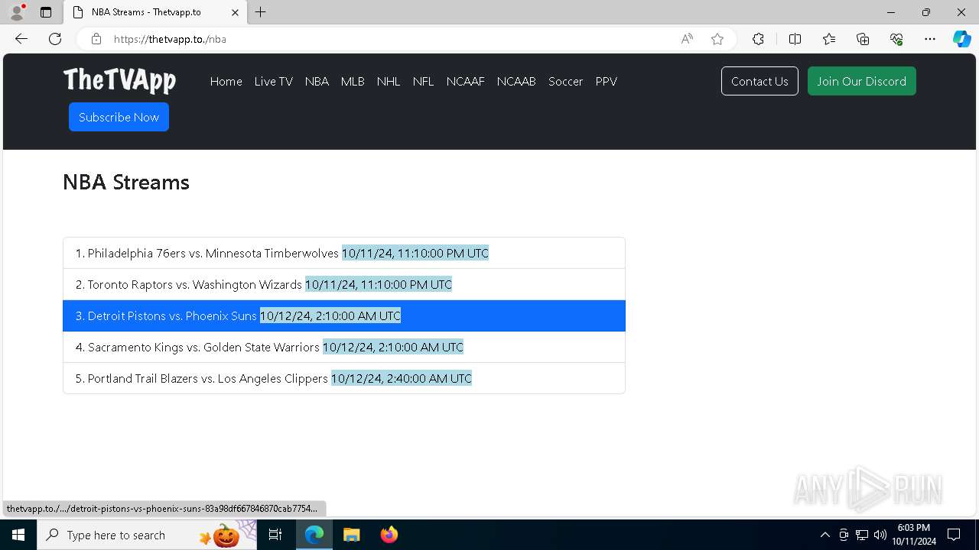Add page to favorites star icon

pos(717,39)
